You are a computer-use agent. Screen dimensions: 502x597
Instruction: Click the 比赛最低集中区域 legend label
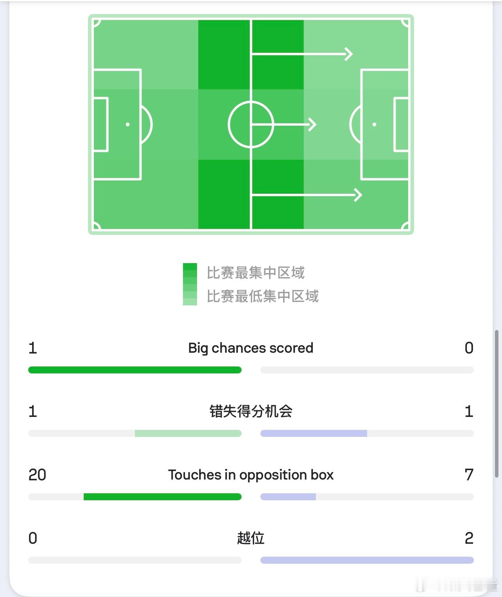262,296
